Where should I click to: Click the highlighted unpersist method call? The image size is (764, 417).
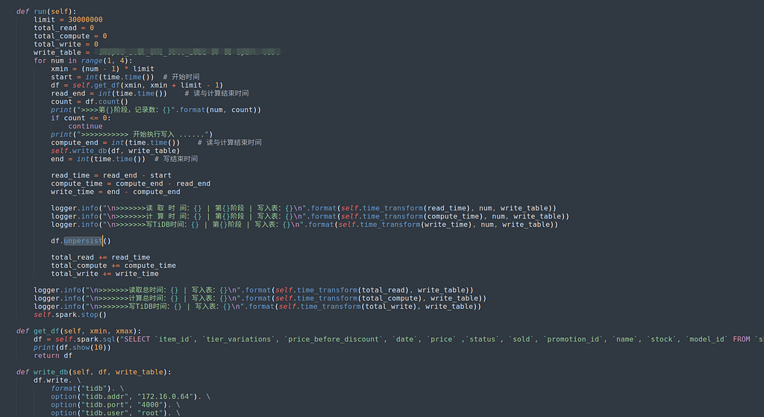click(x=83, y=241)
